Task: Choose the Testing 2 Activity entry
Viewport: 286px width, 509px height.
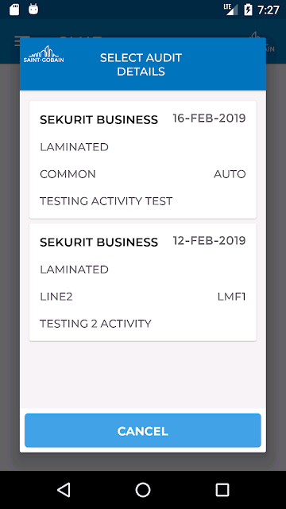Action: pos(95,324)
